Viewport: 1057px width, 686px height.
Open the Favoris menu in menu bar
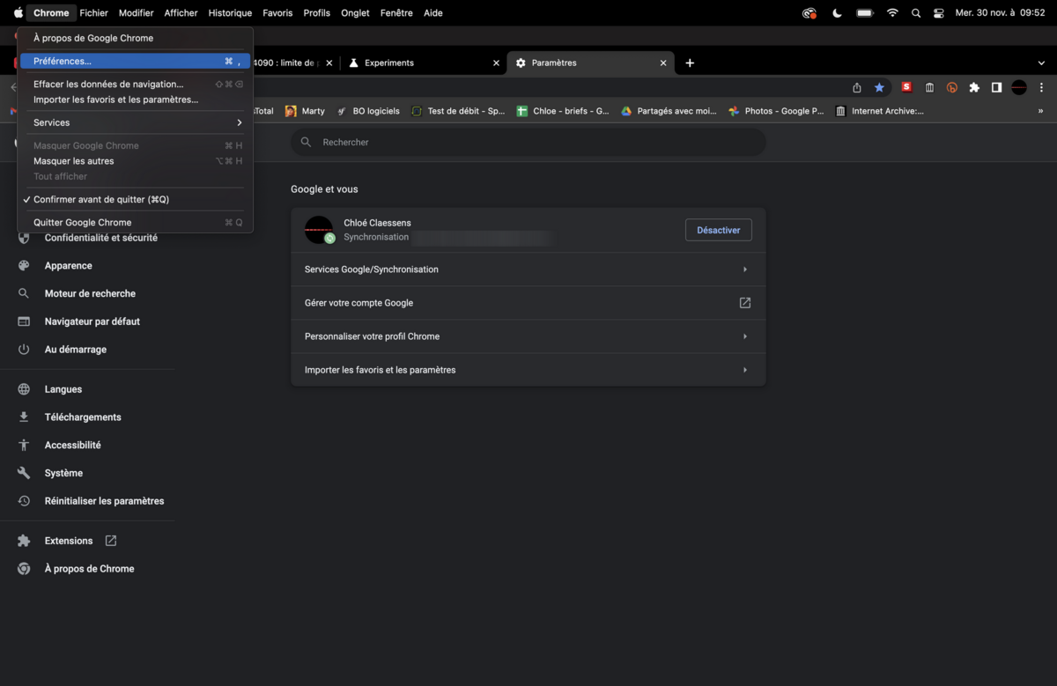[277, 13]
